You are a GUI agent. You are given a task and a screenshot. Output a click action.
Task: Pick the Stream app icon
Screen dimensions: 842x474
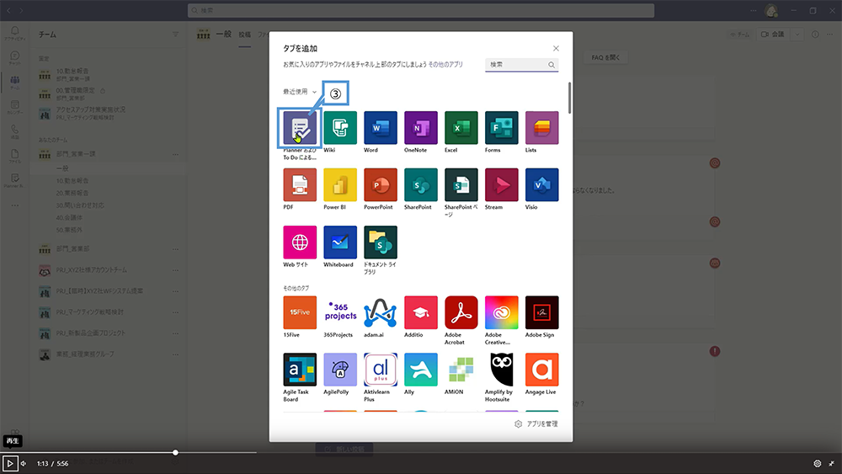pos(501,184)
